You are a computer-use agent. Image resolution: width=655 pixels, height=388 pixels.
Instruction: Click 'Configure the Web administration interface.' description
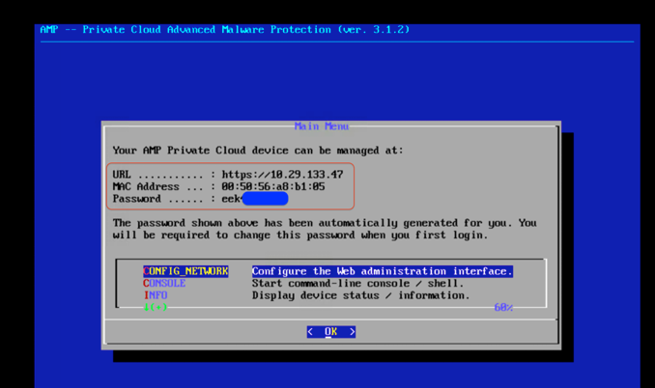[382, 271]
